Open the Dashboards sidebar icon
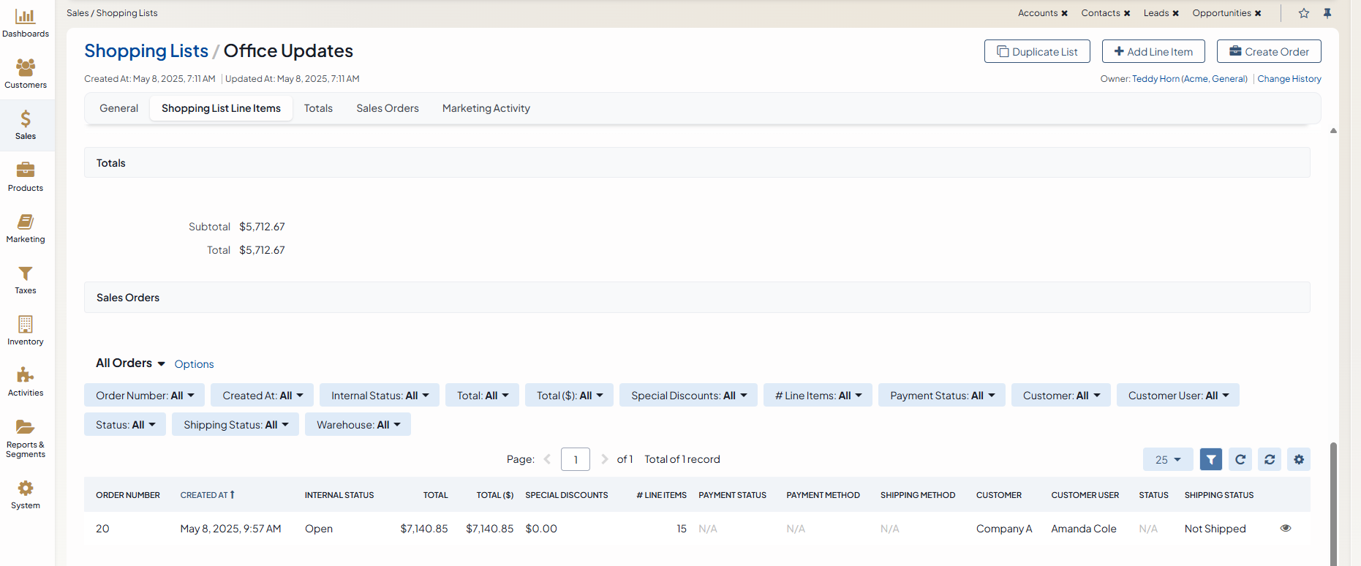 26,17
